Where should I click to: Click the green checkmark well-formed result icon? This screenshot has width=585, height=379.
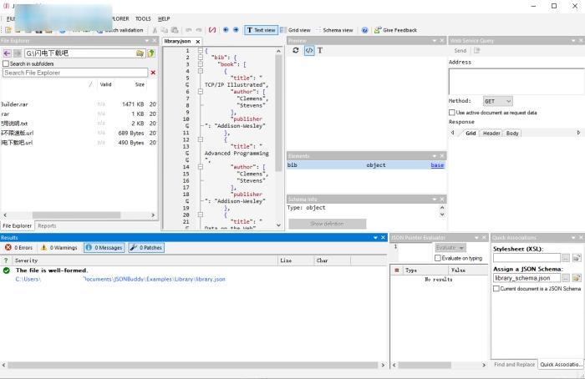[x=7, y=270]
